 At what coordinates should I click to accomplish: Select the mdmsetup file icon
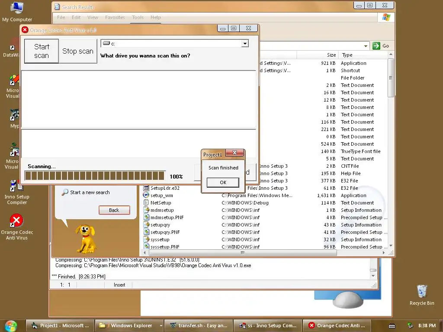[x=146, y=210]
